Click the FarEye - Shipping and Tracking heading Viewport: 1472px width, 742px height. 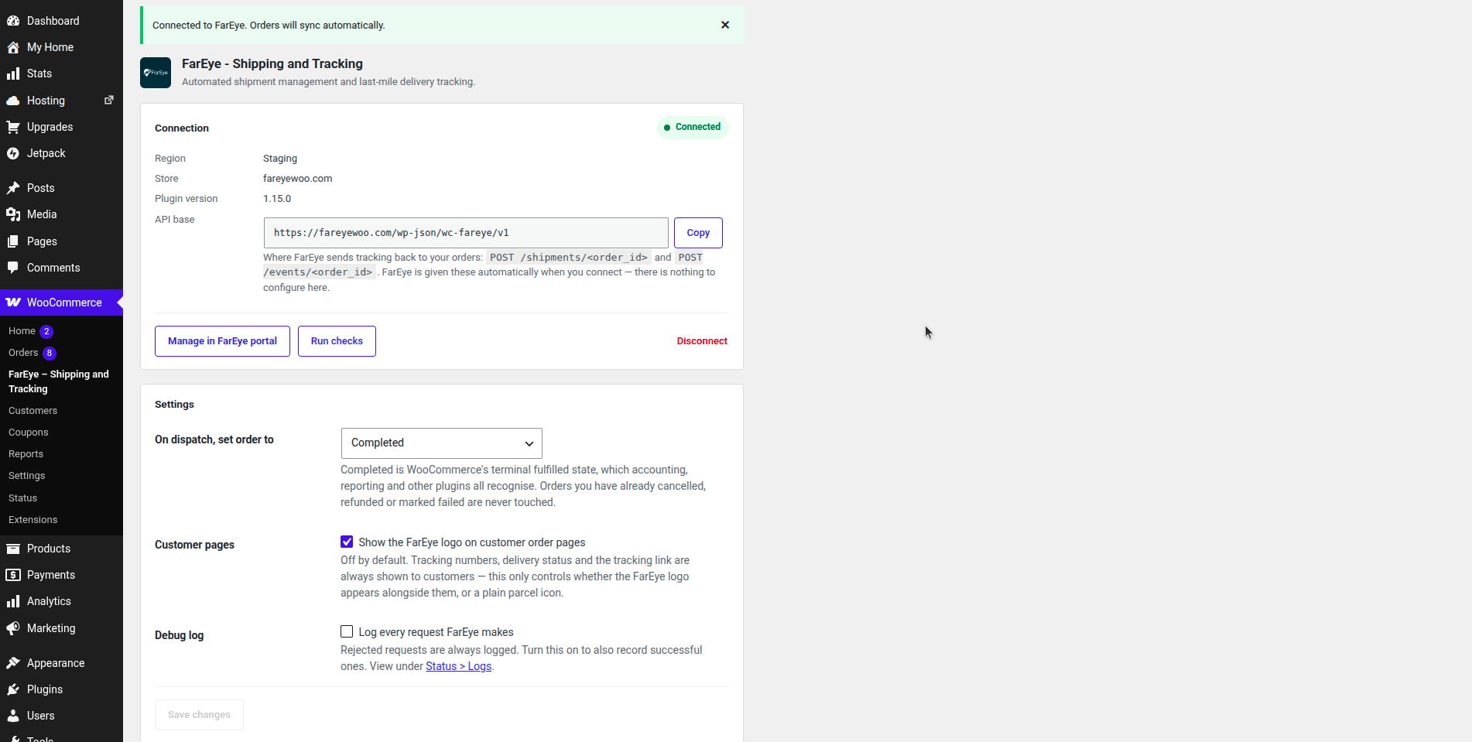(272, 64)
